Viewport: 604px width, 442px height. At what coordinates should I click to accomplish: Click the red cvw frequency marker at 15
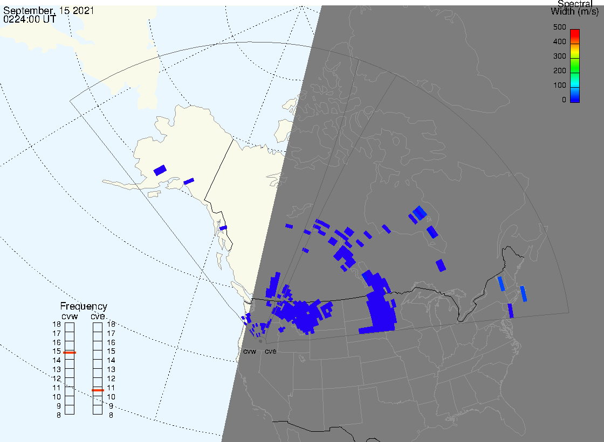coord(70,353)
